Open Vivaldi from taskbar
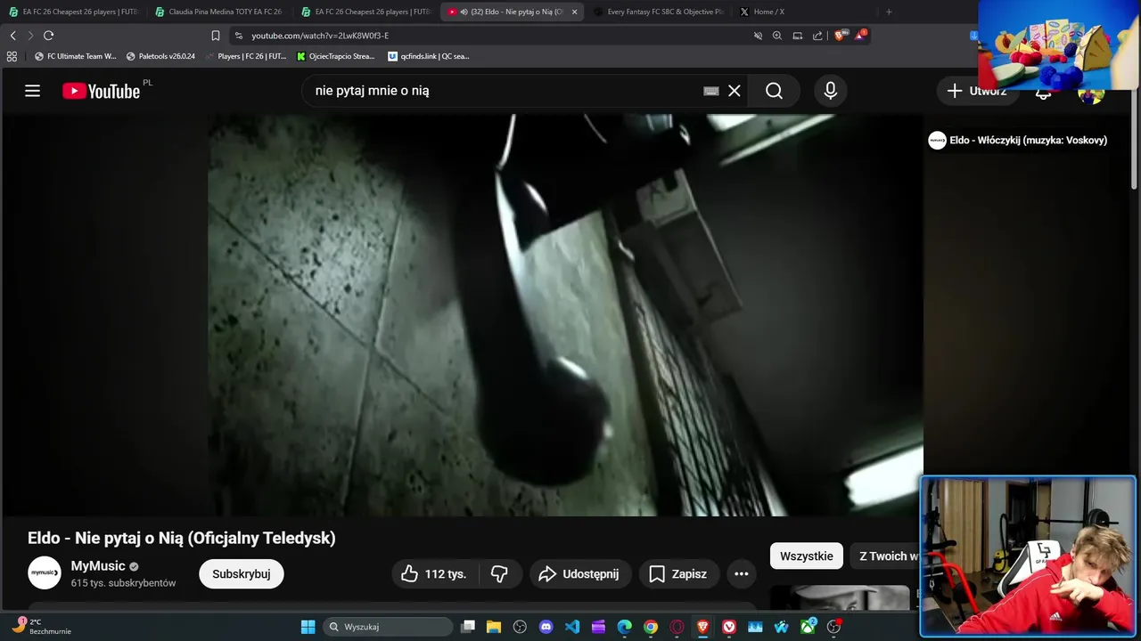 click(729, 627)
